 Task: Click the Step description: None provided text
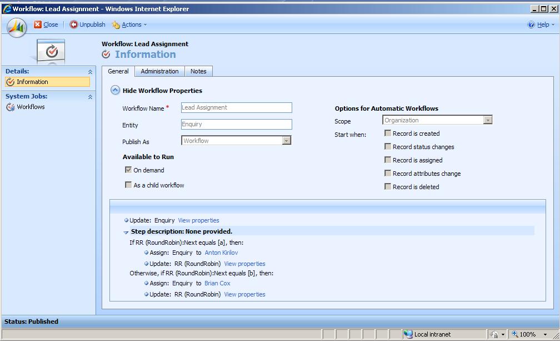[x=182, y=231]
